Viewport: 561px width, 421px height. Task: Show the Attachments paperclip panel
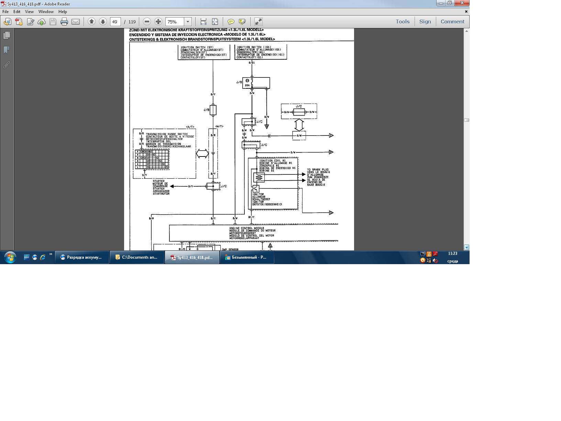coord(7,65)
